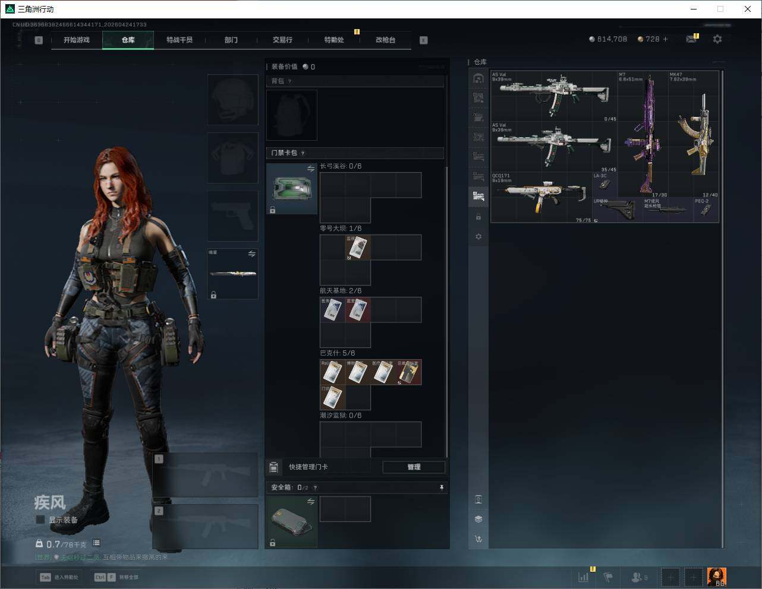
Task: Select the keycard in 零号大坝 section
Action: pyautogui.click(x=358, y=247)
